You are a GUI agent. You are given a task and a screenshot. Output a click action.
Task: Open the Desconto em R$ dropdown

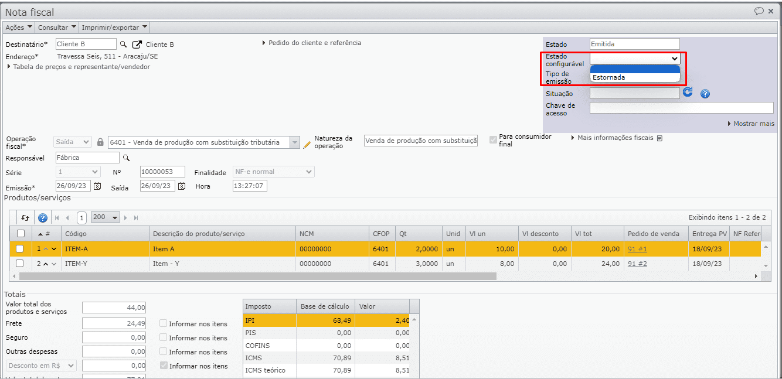pyautogui.click(x=41, y=366)
